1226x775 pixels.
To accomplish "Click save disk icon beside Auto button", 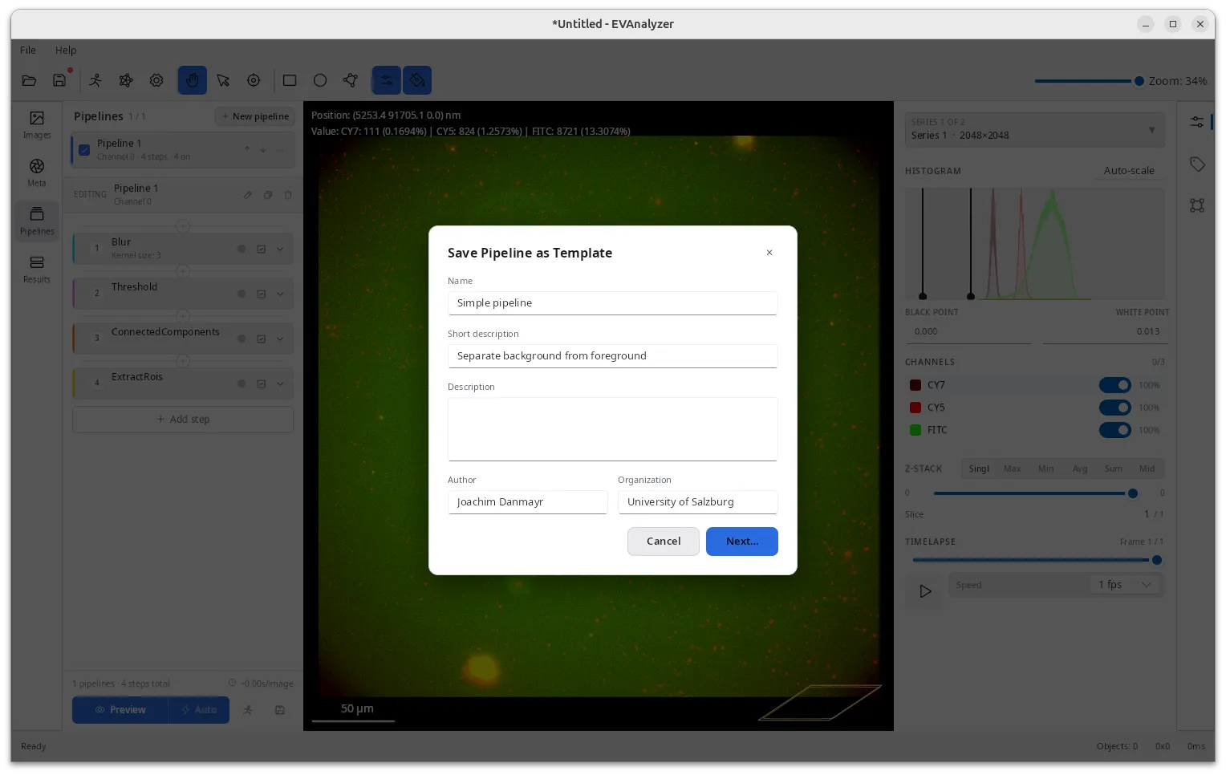I will pos(280,710).
